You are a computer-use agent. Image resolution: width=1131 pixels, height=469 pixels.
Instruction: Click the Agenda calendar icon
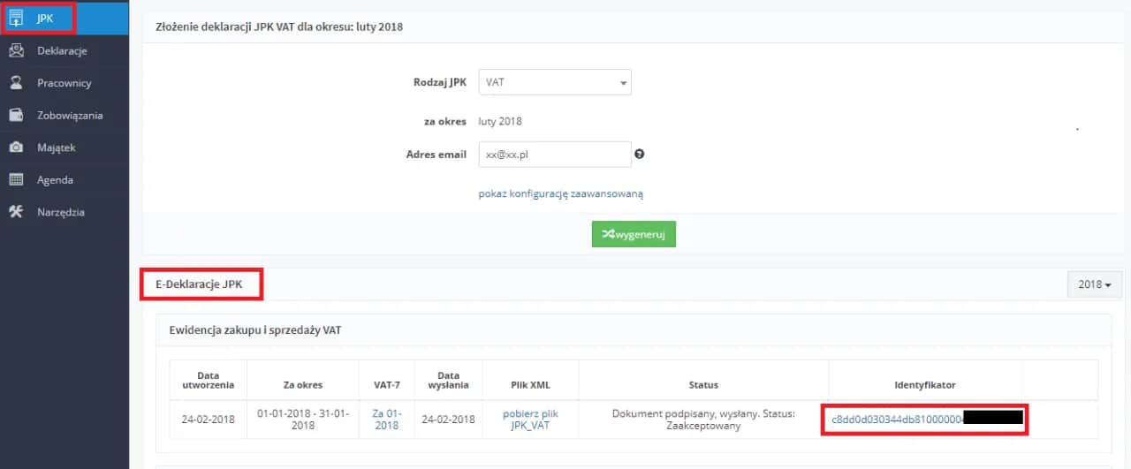click(16, 180)
